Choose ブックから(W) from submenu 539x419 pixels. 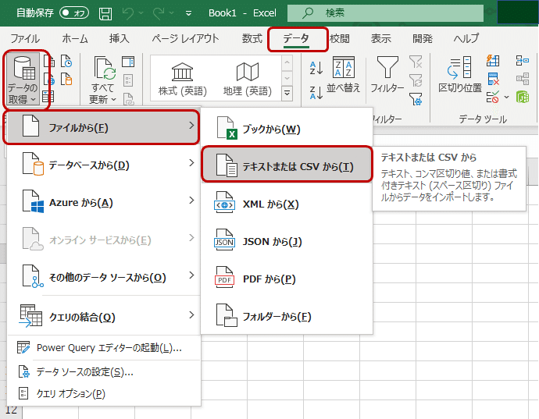pos(287,130)
